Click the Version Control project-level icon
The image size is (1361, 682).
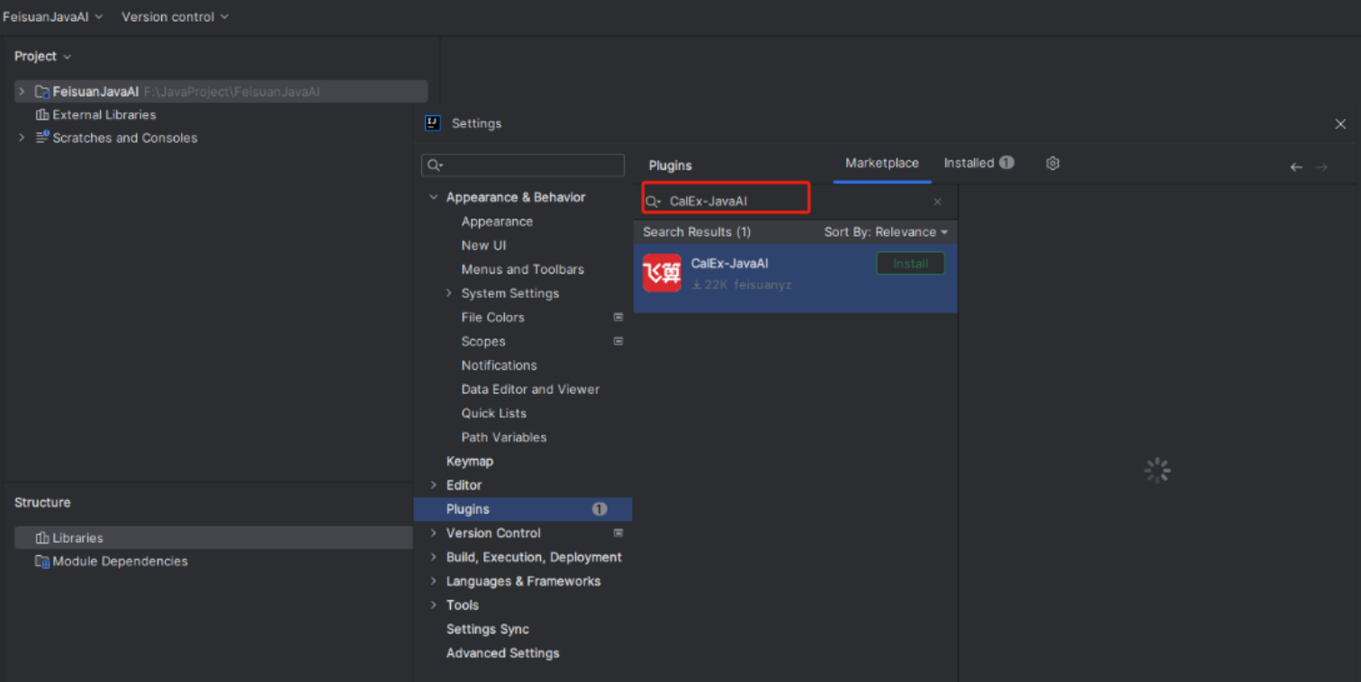click(618, 533)
